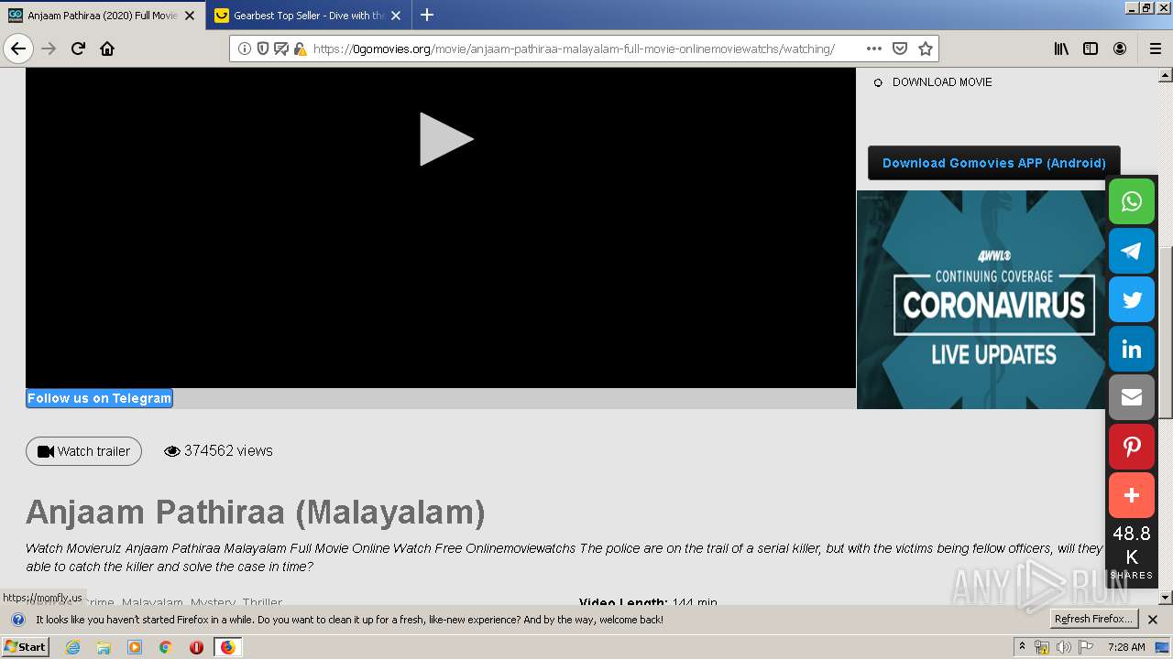
Task: Toggle sidebar view icon
Action: tap(1091, 49)
